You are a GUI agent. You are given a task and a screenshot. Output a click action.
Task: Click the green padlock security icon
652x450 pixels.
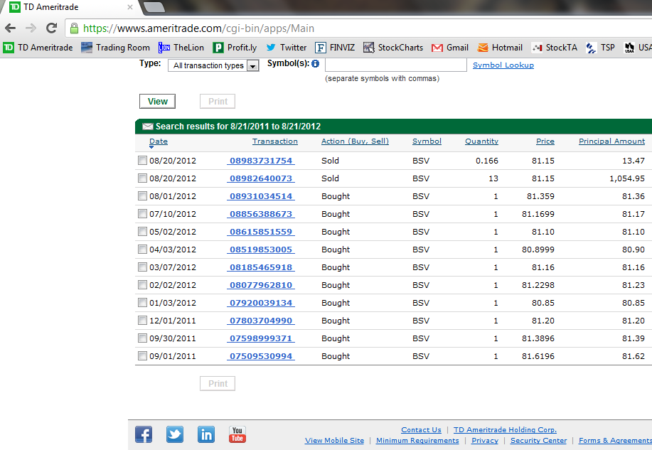pos(74,28)
